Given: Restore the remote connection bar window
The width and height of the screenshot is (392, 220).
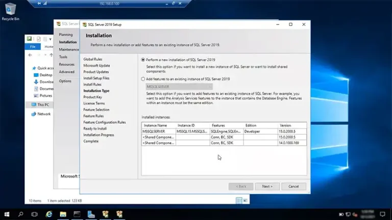Looking at the screenshot, I should [x=173, y=4].
